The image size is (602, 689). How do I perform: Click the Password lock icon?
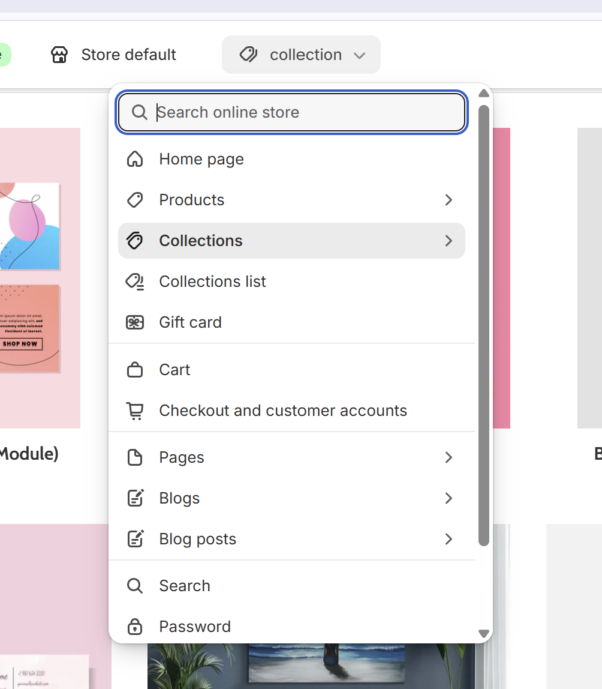coord(135,627)
